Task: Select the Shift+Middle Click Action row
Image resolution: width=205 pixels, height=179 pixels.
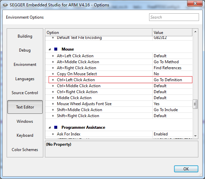Action: point(119,110)
